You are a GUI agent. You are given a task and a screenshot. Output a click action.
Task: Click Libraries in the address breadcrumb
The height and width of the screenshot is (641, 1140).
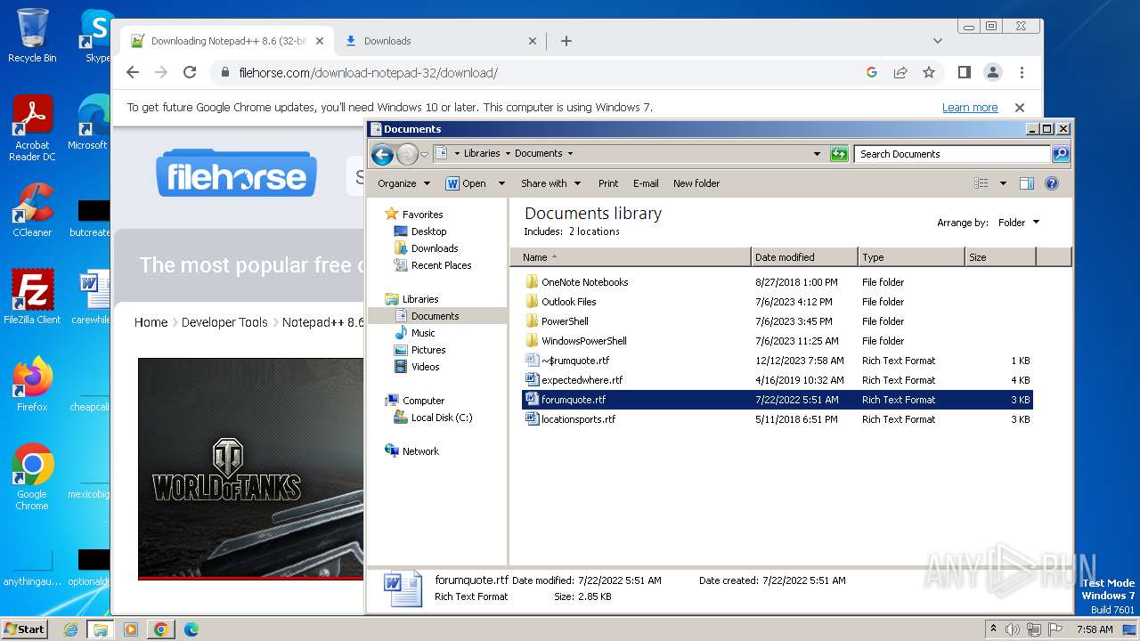point(482,153)
